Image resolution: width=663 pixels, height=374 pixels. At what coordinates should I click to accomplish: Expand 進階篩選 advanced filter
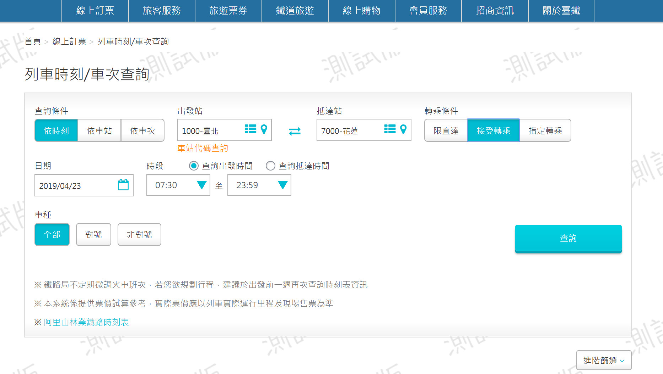coord(604,360)
